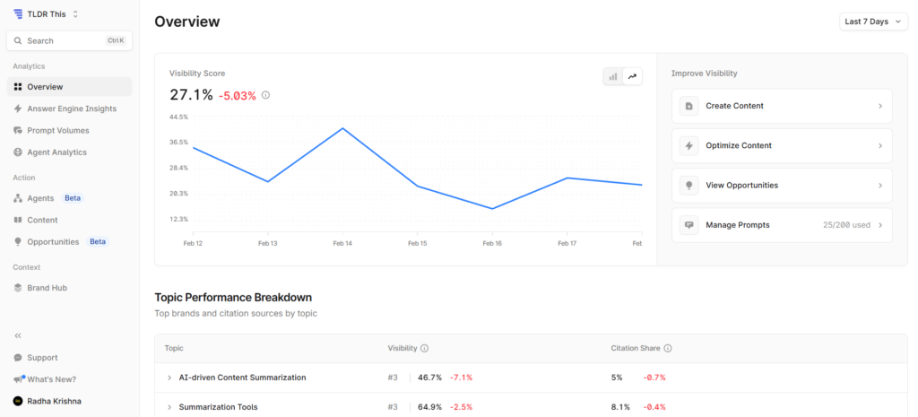Image resolution: width=918 pixels, height=417 pixels.
Task: Click the Search input field
Action: [x=69, y=40]
